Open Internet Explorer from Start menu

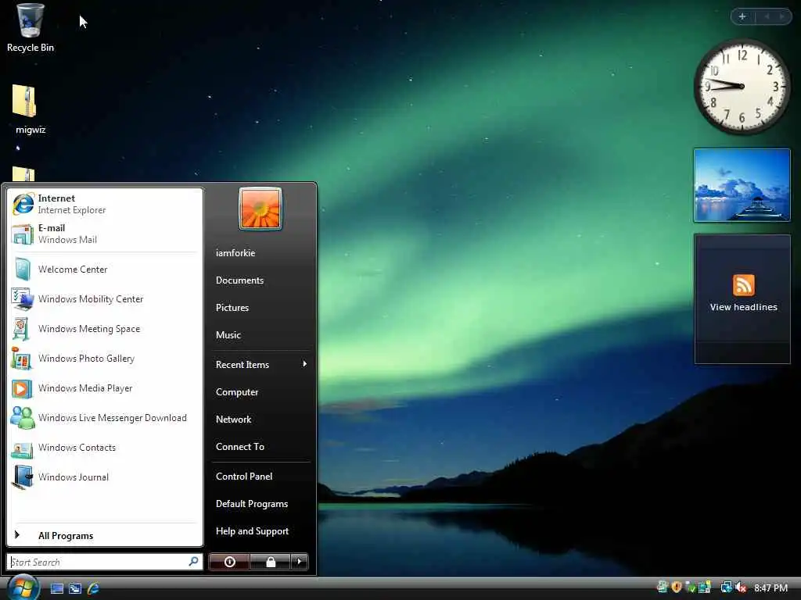105,204
